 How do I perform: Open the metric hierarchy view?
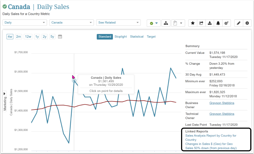point(166,23)
